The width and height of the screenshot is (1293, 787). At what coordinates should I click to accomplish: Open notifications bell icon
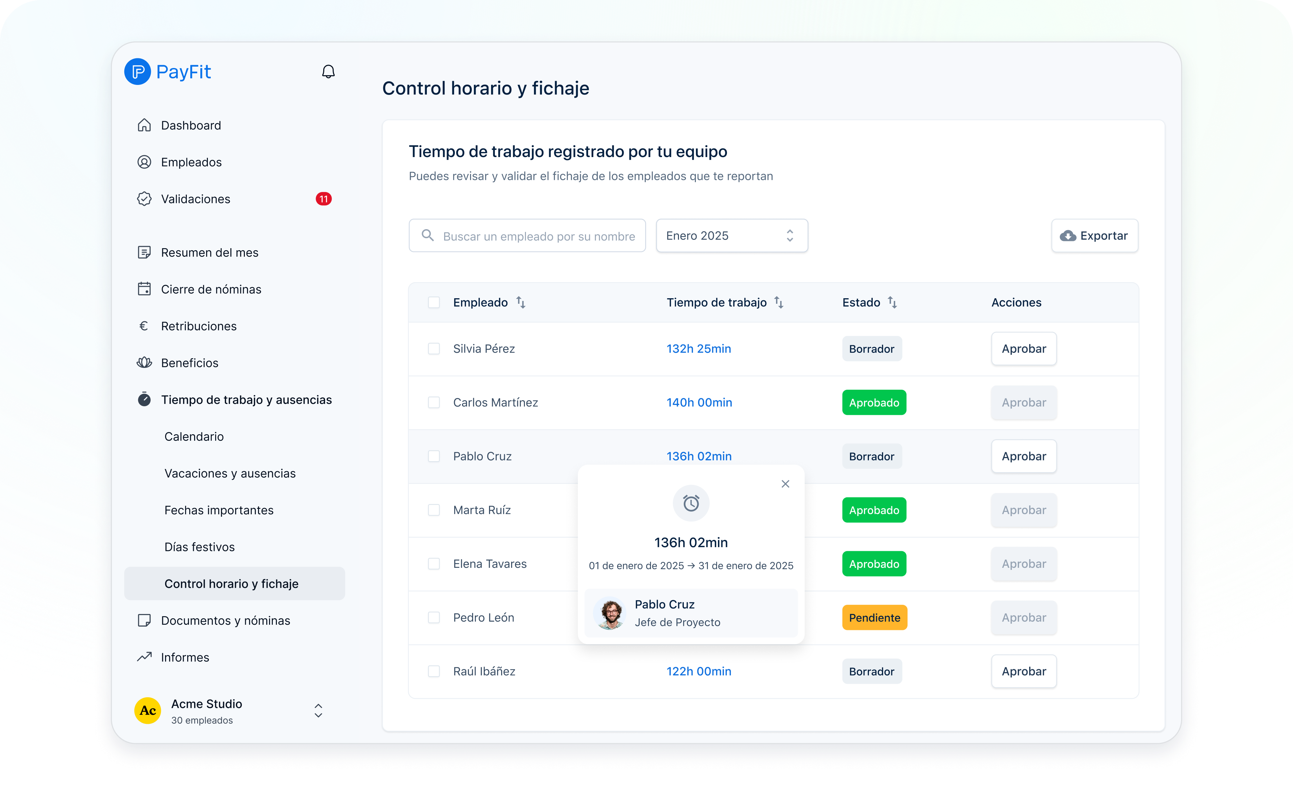pos(328,71)
